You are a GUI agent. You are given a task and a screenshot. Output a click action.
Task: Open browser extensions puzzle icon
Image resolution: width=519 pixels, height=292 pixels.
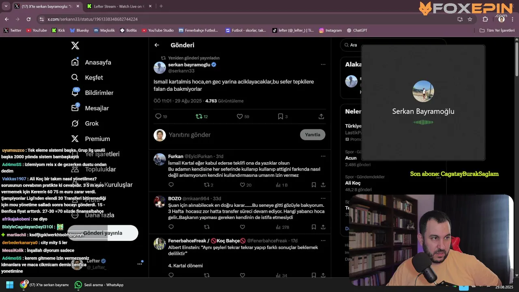(485, 19)
